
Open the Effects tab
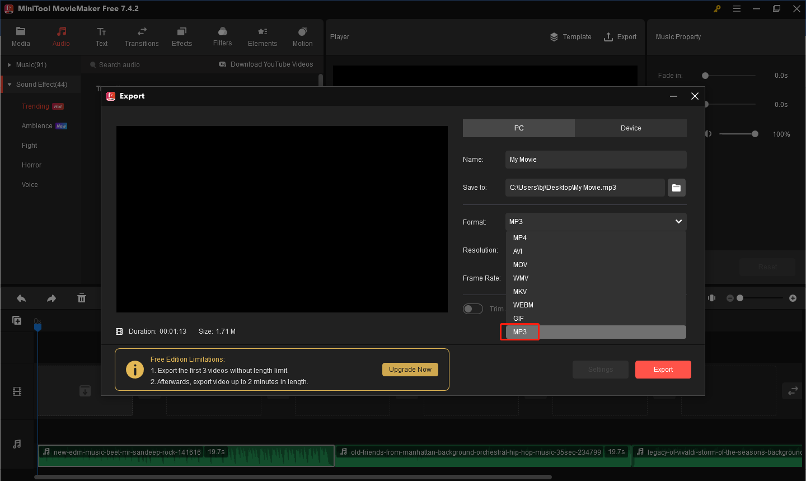[x=182, y=37]
